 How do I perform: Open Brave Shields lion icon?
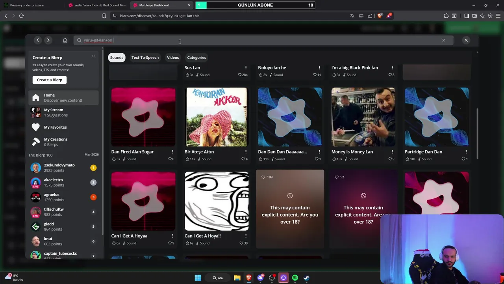380,16
